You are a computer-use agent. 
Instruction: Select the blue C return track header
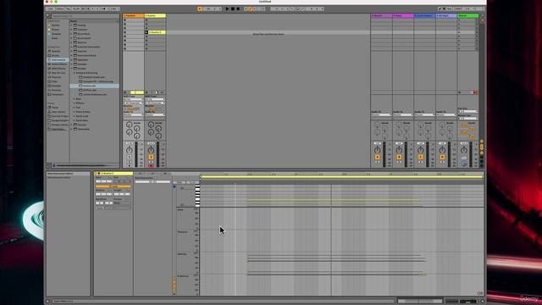[x=424, y=16]
